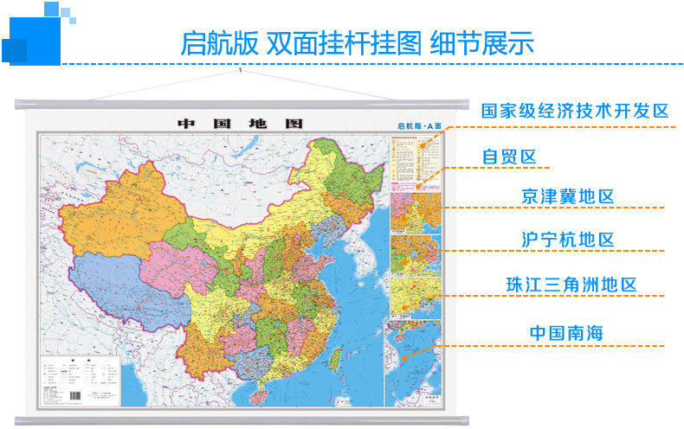Select the 自贸区 label
The height and width of the screenshot is (429, 684).
[x=508, y=157]
